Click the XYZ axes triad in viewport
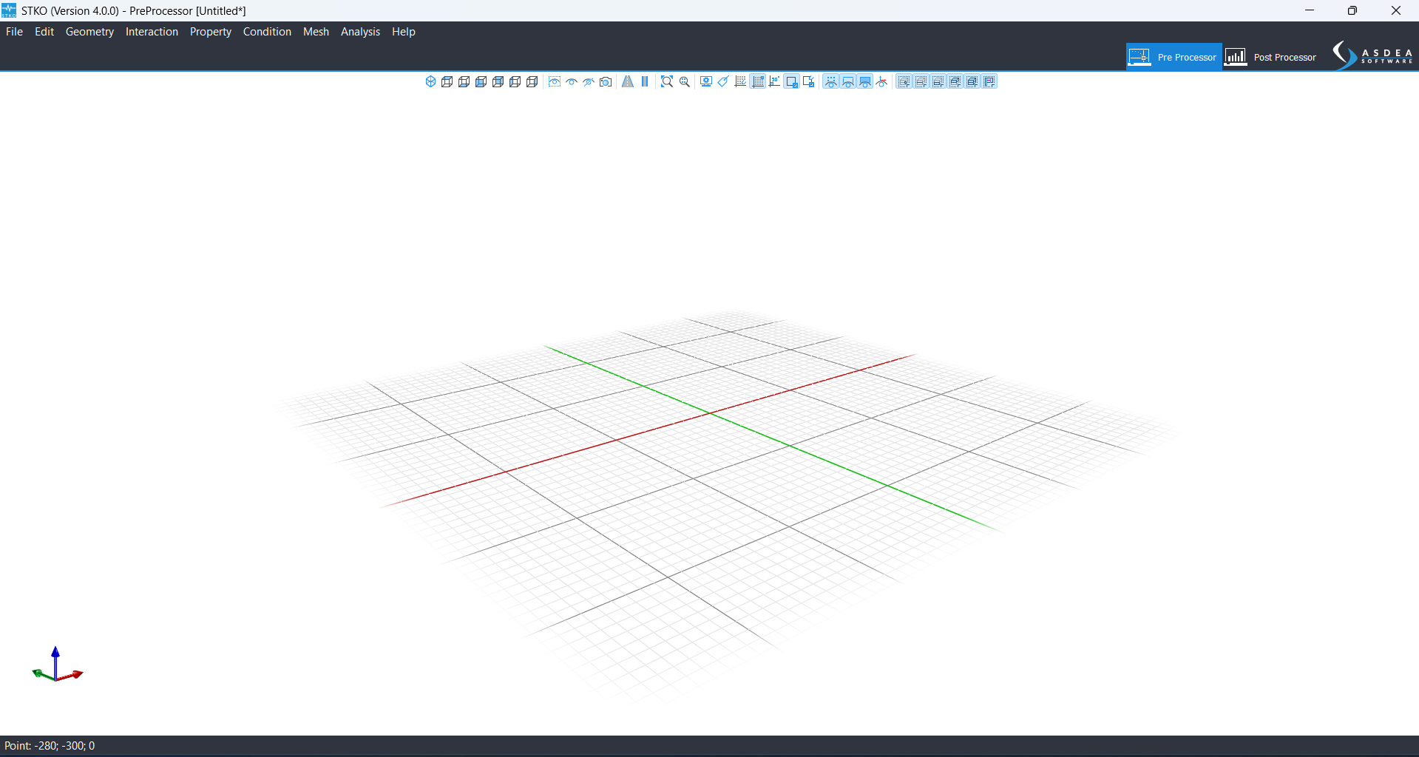1419x757 pixels. pos(57,664)
